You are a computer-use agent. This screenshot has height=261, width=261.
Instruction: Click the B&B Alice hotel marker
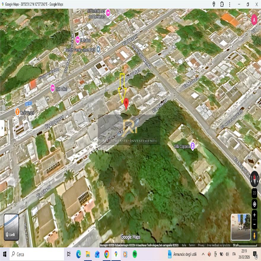point(52,88)
